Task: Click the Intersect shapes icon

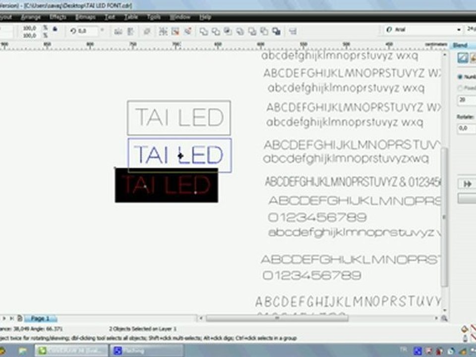Action: pos(228,31)
